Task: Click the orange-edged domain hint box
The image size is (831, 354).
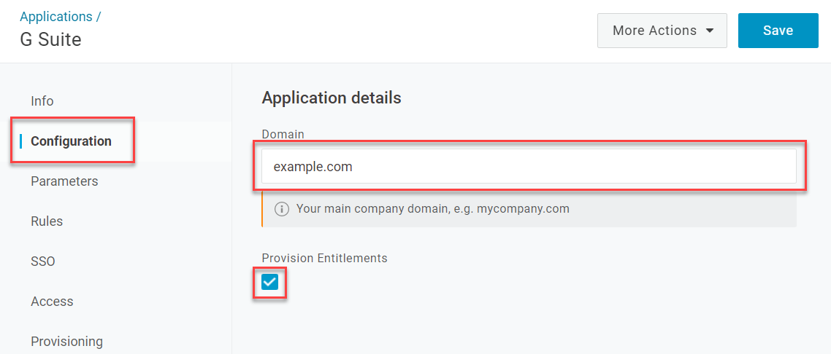Action: point(529,209)
